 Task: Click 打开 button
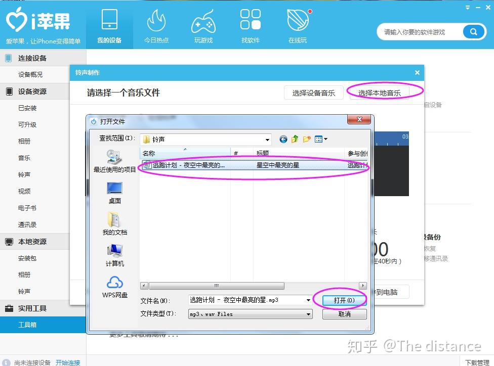click(344, 300)
